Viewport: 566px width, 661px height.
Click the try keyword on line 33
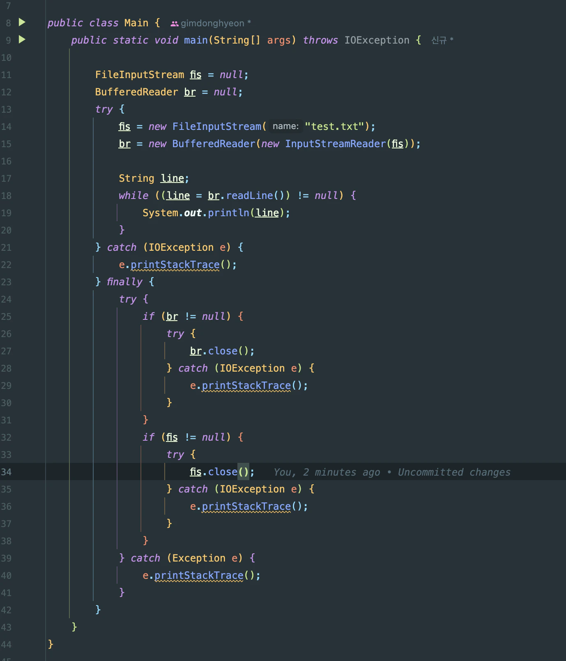175,454
